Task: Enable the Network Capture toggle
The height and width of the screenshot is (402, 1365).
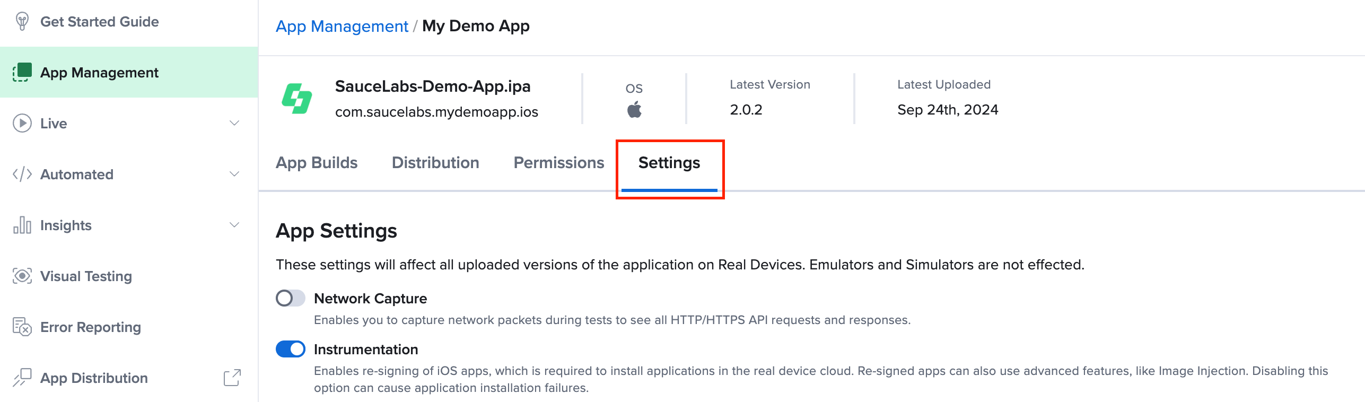Action: click(x=290, y=298)
